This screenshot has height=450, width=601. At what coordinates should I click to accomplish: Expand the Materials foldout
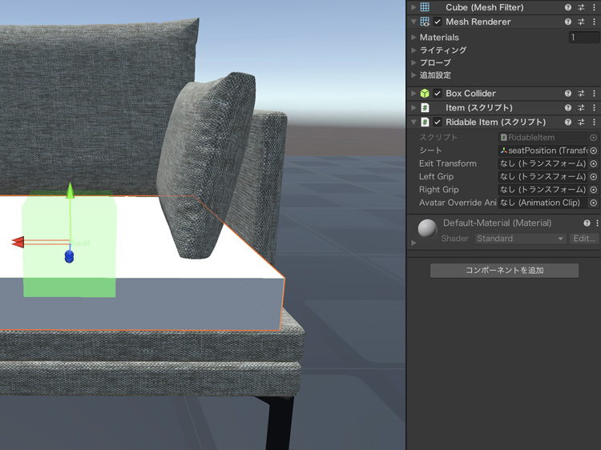click(x=413, y=37)
